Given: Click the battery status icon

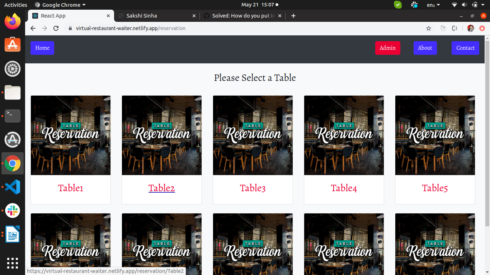Looking at the screenshot, I should [475, 5].
